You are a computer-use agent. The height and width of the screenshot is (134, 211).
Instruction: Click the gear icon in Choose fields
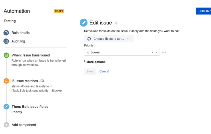pos(89,39)
